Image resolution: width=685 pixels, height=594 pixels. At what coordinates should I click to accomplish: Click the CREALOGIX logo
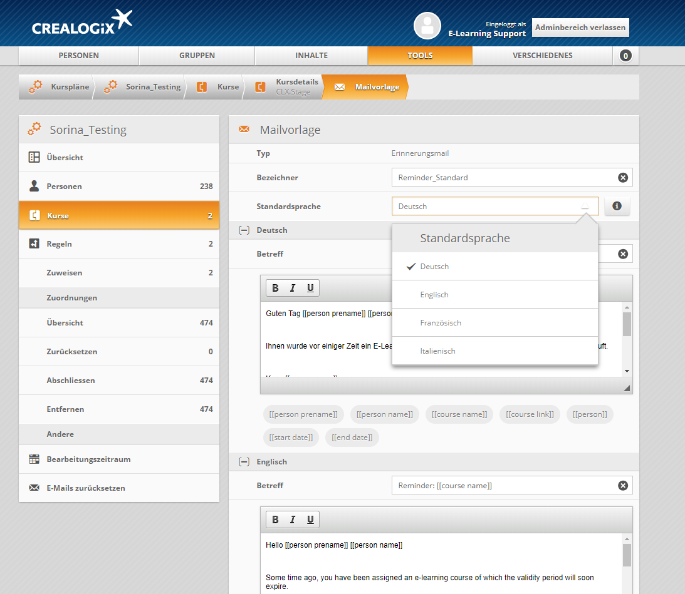point(82,24)
